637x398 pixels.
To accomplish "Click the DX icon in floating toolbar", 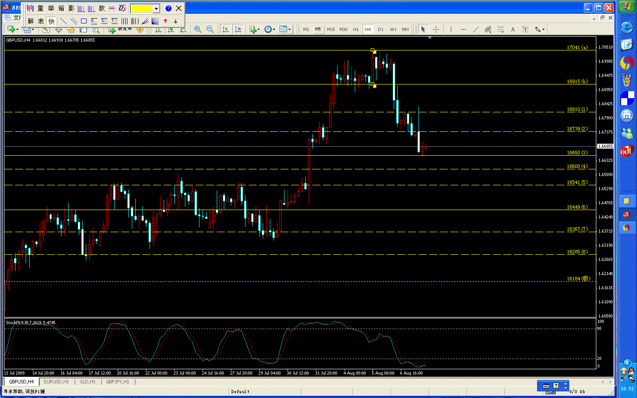I will pos(123,8).
